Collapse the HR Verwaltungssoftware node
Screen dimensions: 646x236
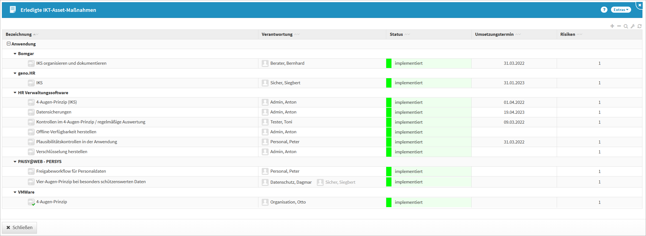pyautogui.click(x=15, y=93)
